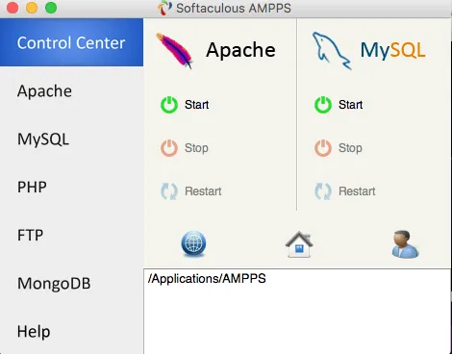Open the Apache sidebar section
This screenshot has width=452, height=354.
click(71, 90)
